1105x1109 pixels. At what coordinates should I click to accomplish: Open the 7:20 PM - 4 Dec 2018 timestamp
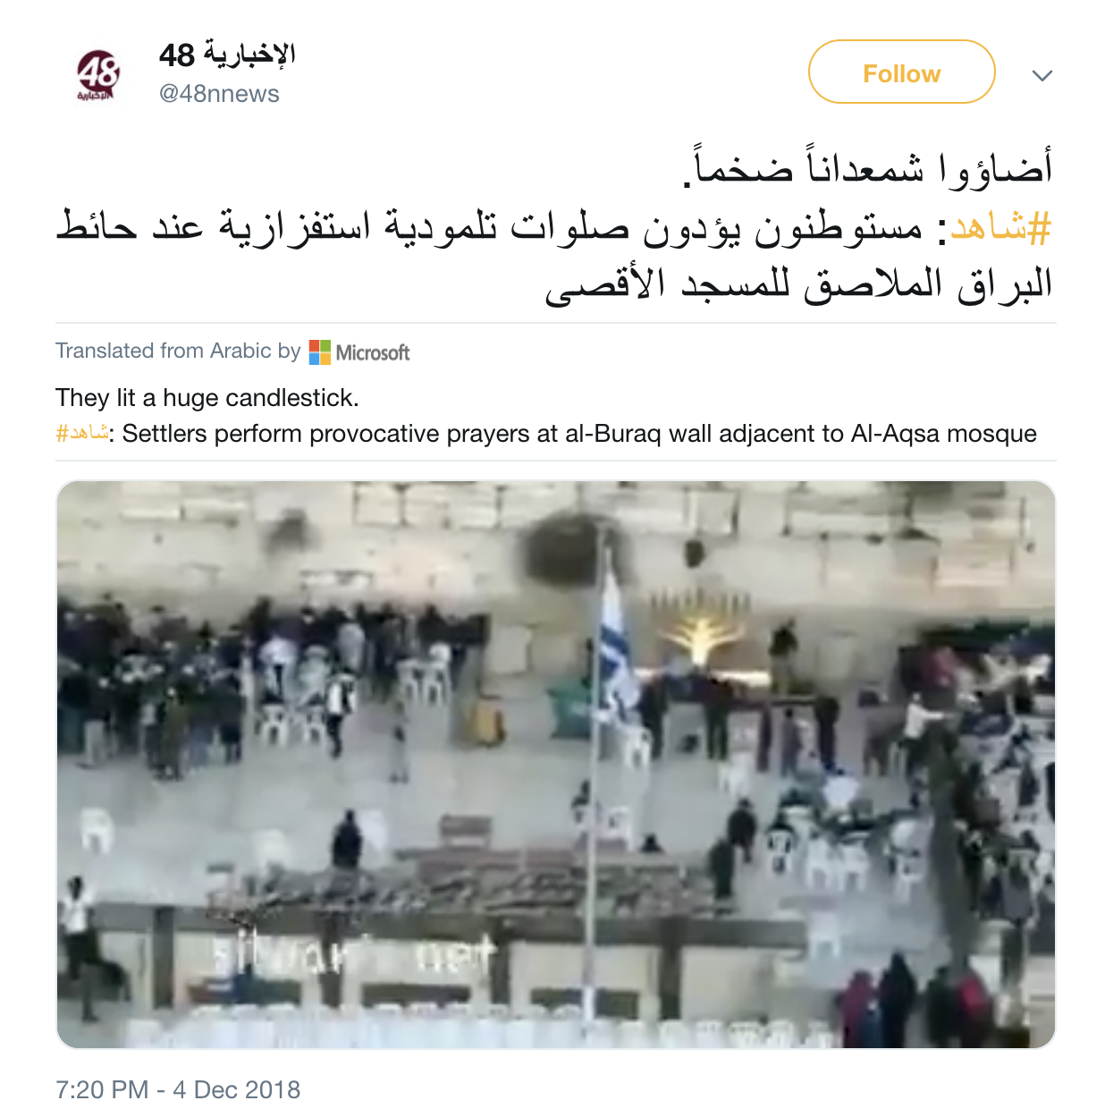click(178, 1089)
